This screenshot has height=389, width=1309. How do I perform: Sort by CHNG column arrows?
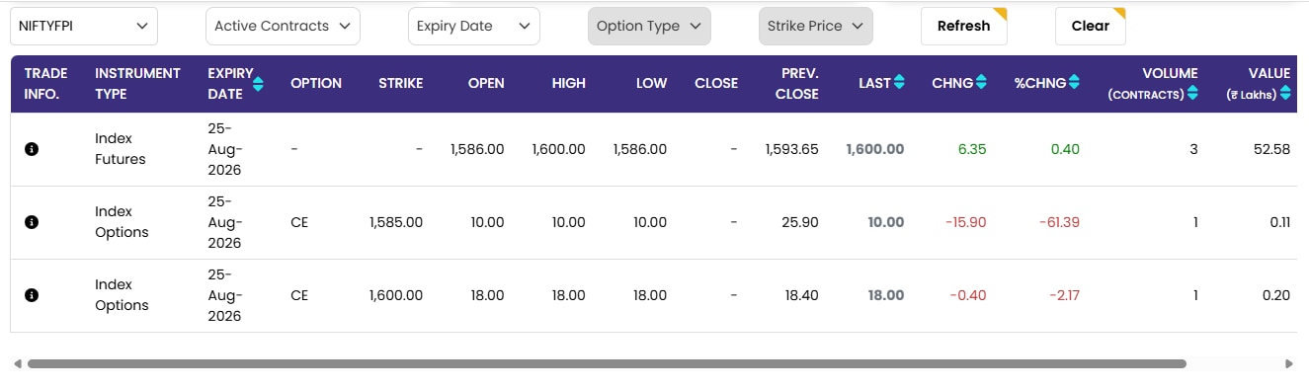(981, 83)
